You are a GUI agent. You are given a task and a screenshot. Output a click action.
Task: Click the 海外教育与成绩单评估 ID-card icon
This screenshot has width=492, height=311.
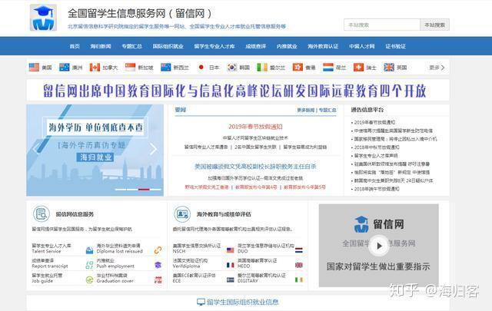pyautogui.click(x=182, y=214)
